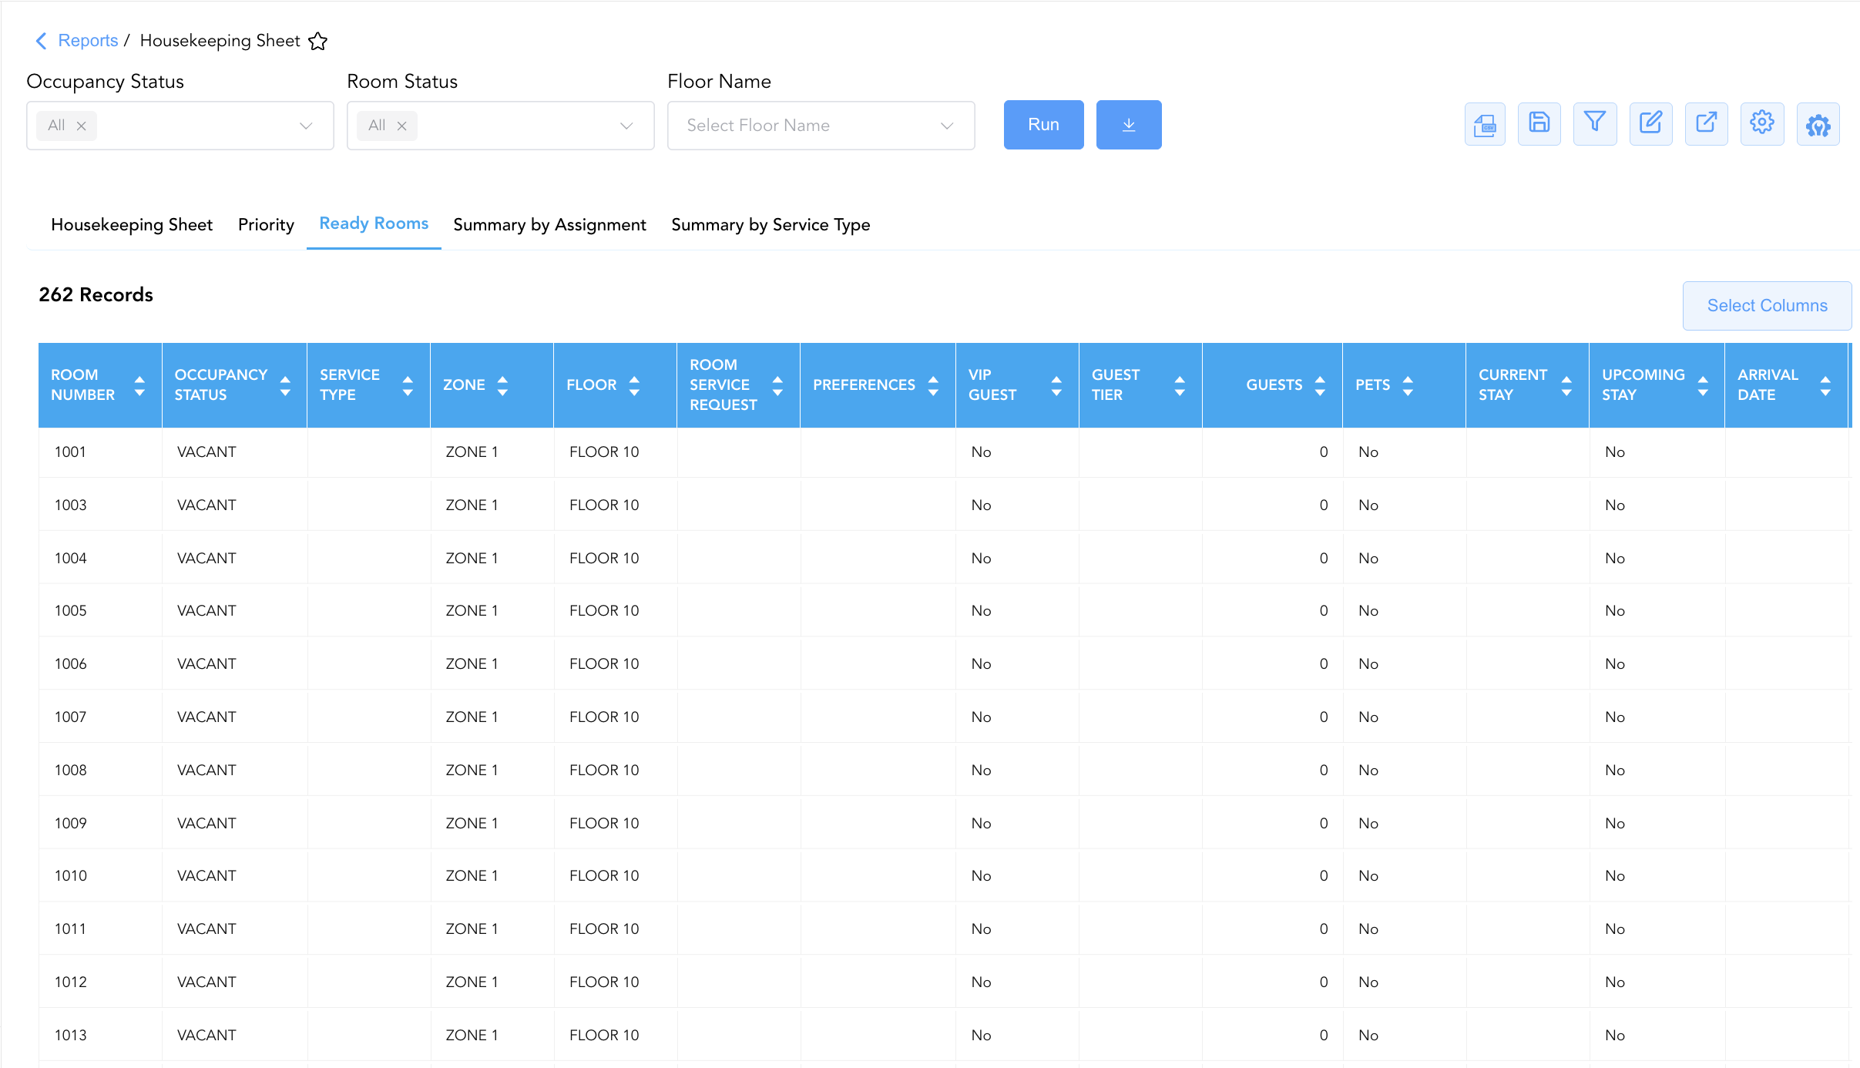Open Select Columns button
This screenshot has width=1860, height=1068.
[x=1767, y=306]
